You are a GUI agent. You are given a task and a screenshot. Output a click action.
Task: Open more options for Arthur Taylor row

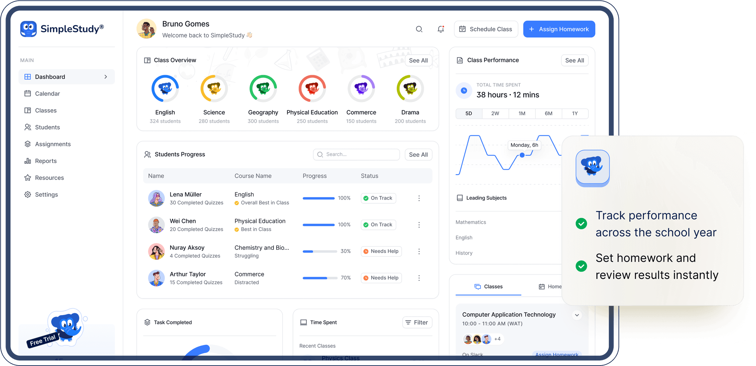tap(419, 278)
